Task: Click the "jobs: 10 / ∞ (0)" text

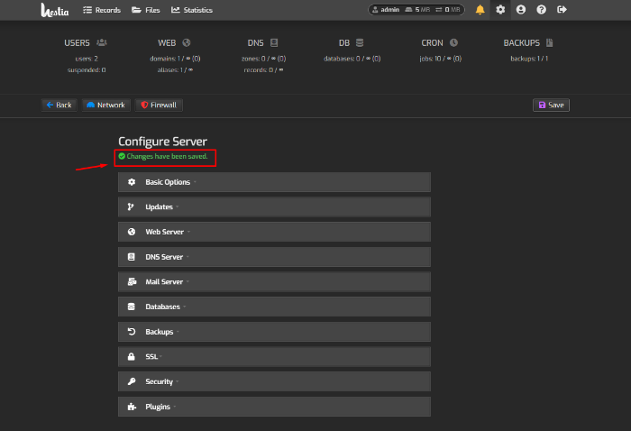Action: tap(440, 59)
